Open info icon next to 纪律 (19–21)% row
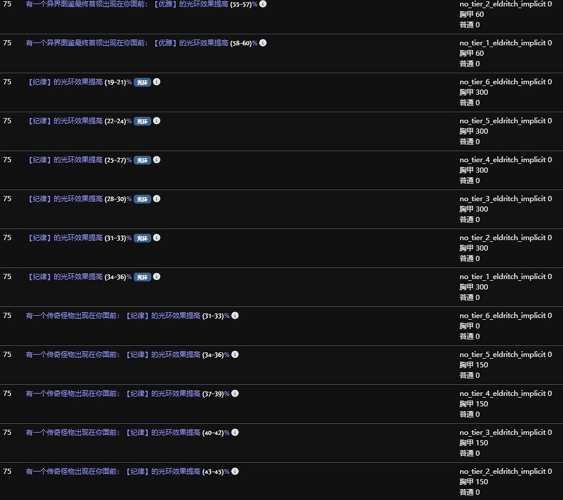Screen dimensions: 563x500 156,82
